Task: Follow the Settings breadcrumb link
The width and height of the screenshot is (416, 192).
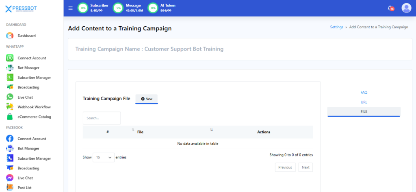Action: pyautogui.click(x=336, y=27)
